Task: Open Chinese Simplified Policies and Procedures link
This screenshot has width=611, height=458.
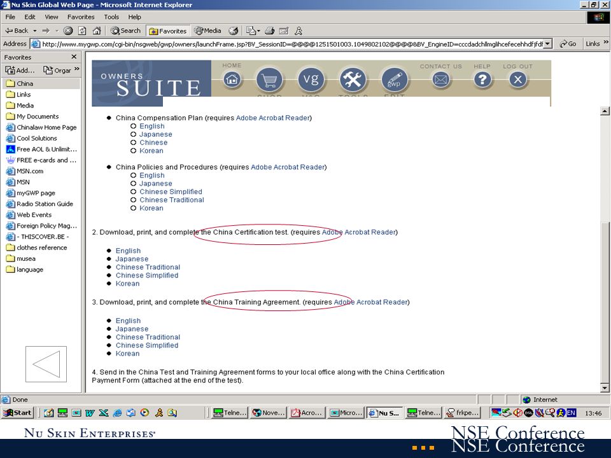Action: click(171, 191)
